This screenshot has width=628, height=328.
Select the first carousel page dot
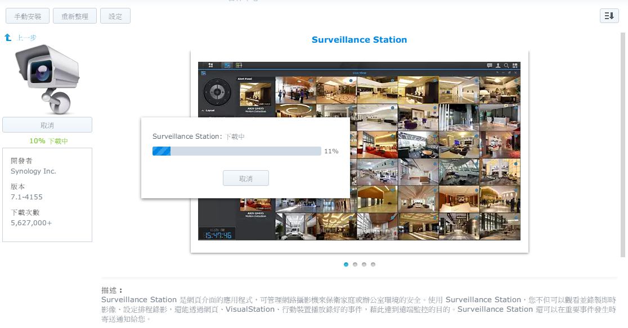346,265
